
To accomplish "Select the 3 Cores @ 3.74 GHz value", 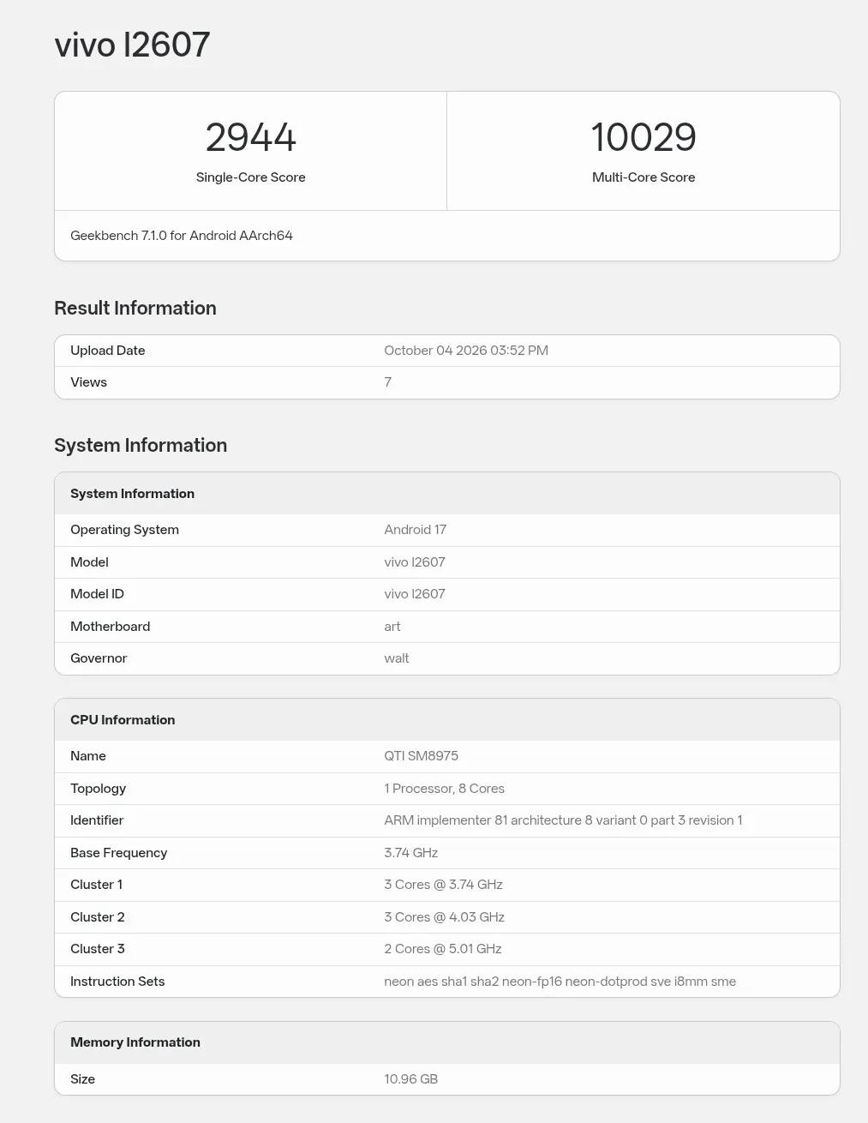I will tap(444, 885).
